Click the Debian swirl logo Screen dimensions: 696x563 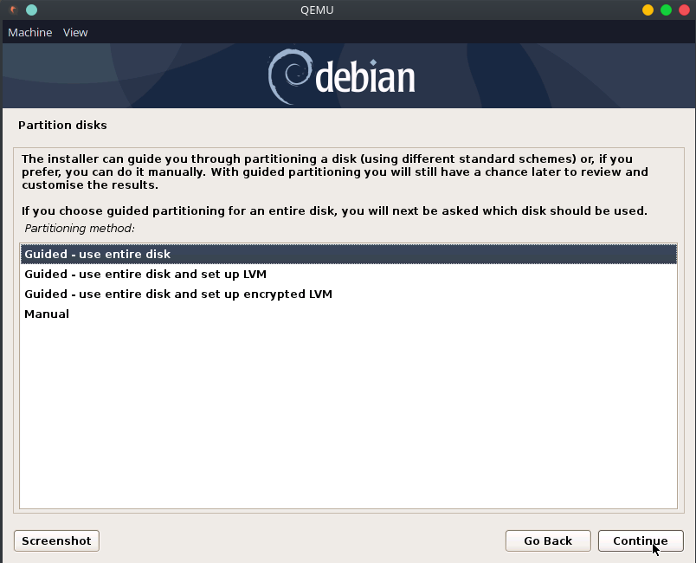[x=288, y=76]
